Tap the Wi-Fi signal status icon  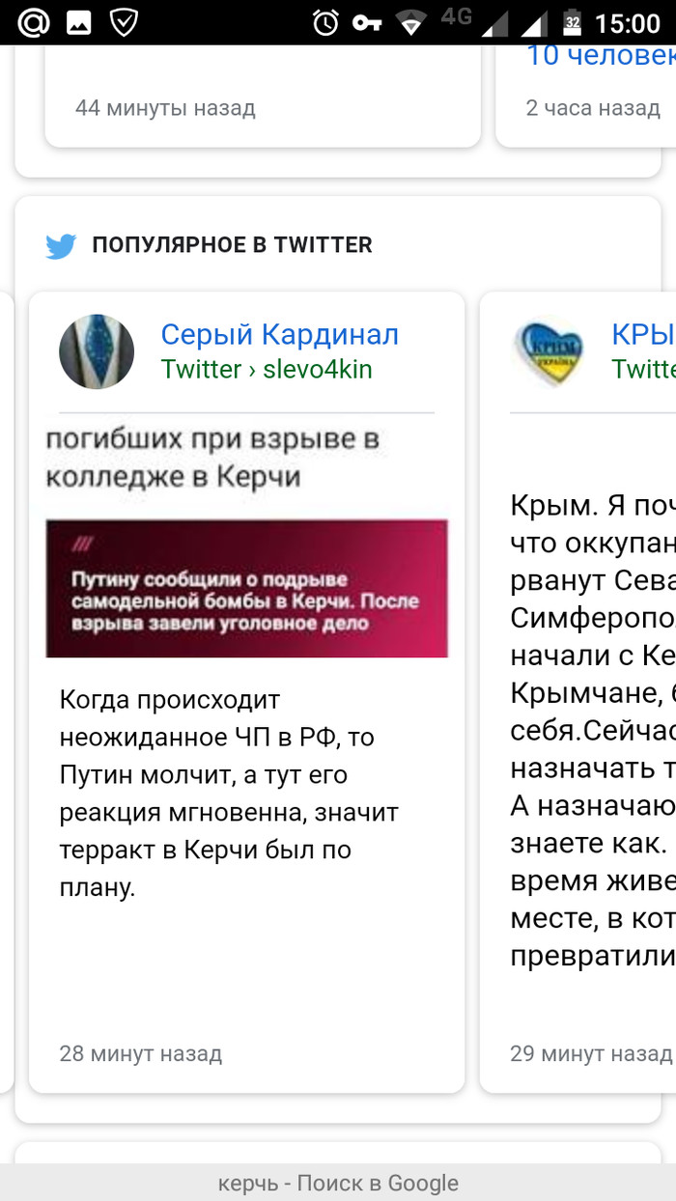coord(412,22)
